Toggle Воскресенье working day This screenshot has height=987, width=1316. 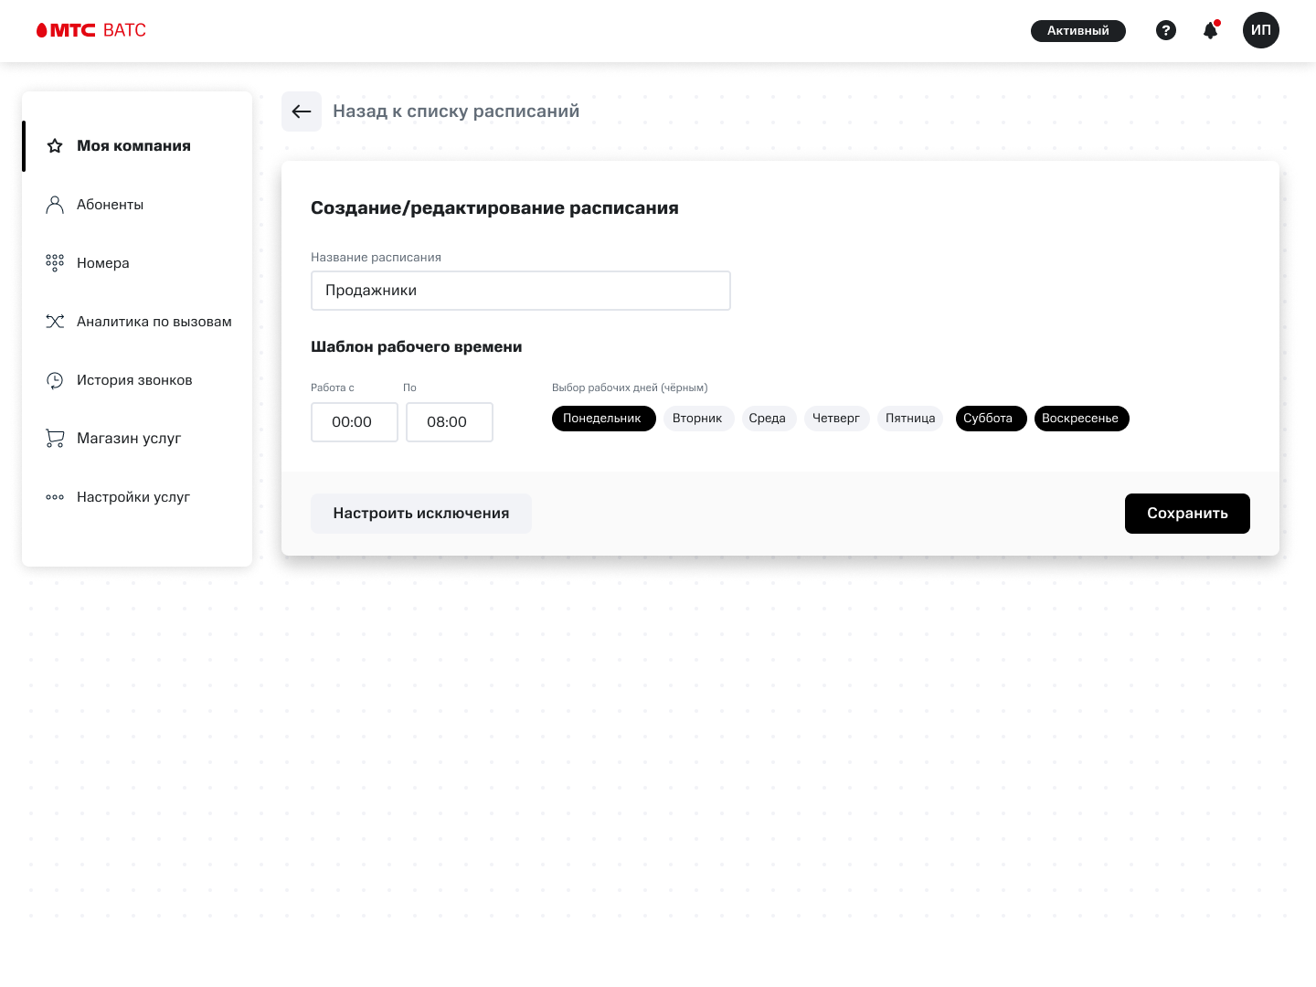(1081, 418)
